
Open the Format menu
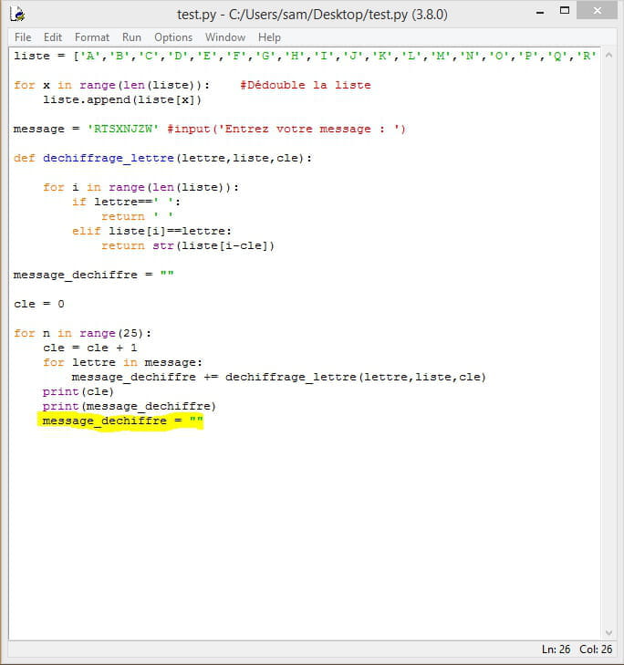tap(92, 37)
